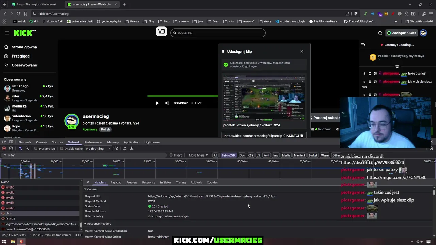Open Brave Shields icon

356,14
